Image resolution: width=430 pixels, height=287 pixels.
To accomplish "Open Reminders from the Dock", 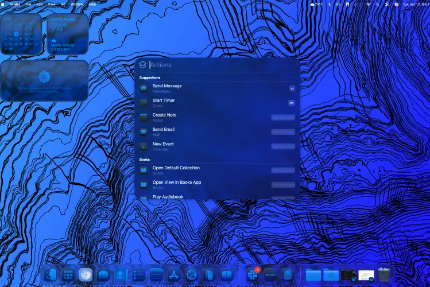I will tap(138, 275).
